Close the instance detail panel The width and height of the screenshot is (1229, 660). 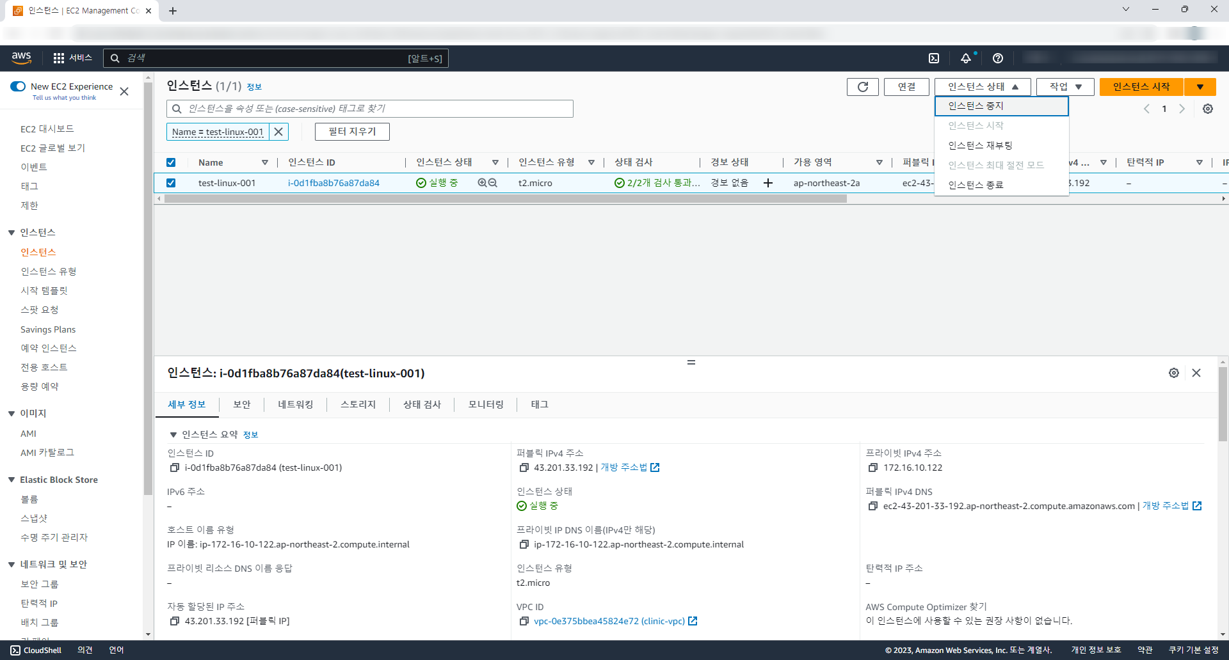click(1196, 373)
